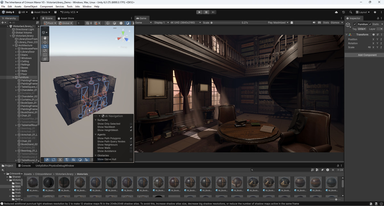384x206 pixels.
Task: Select the Scale tool in Scene toolbar
Action: pyautogui.click(x=45, y=51)
